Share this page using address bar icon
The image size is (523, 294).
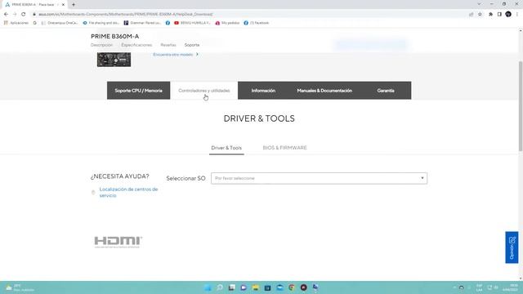click(472, 15)
